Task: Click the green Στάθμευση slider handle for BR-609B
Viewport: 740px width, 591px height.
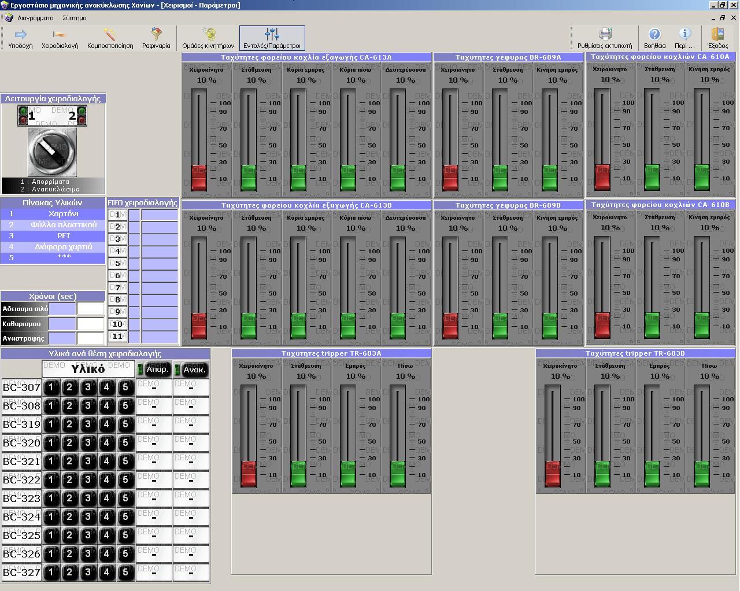Action: coord(500,326)
